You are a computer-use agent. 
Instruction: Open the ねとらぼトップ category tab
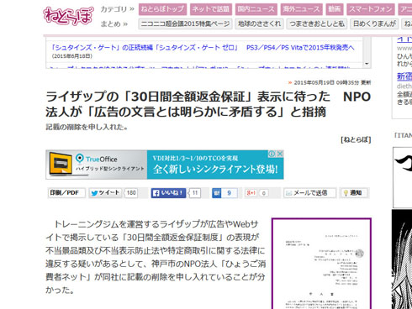tap(162, 9)
